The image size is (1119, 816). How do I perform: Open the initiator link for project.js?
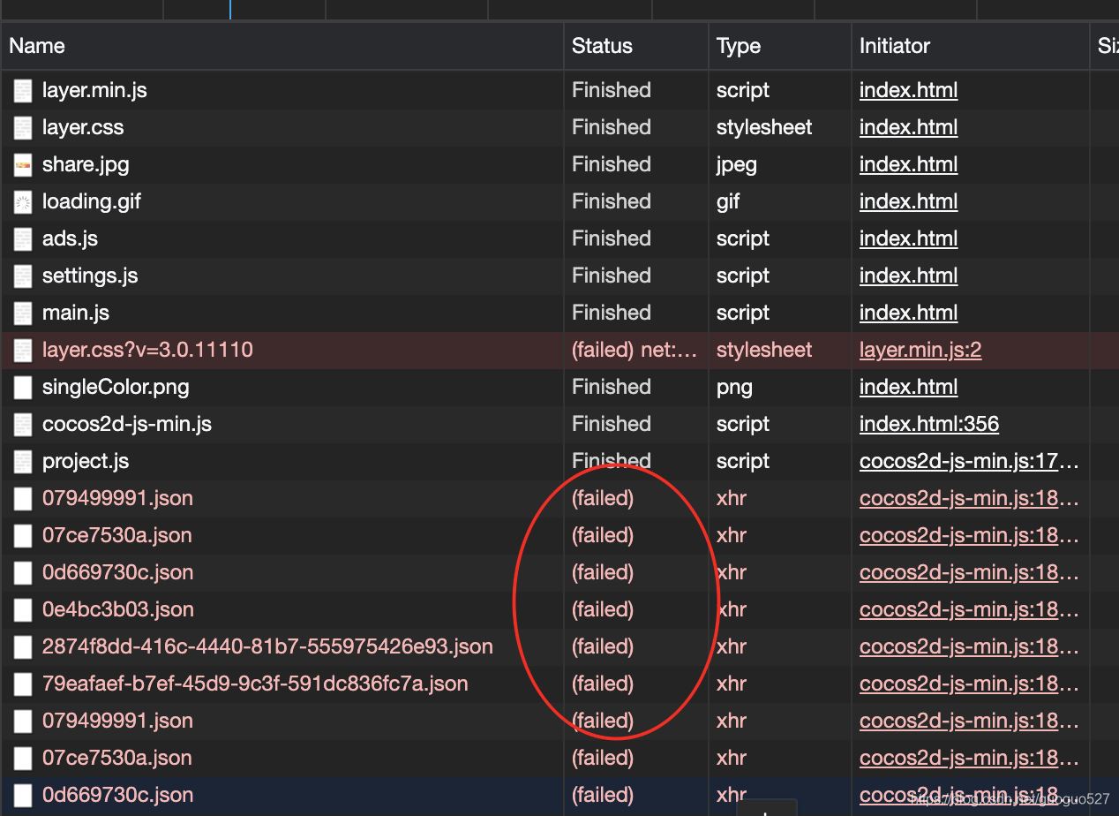[968, 461]
